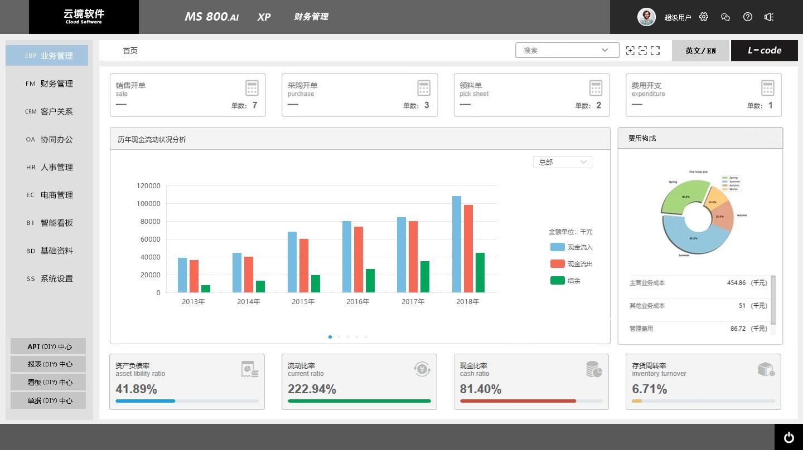Switch to the 首页 tab
The width and height of the screenshot is (803, 450).
(130, 51)
